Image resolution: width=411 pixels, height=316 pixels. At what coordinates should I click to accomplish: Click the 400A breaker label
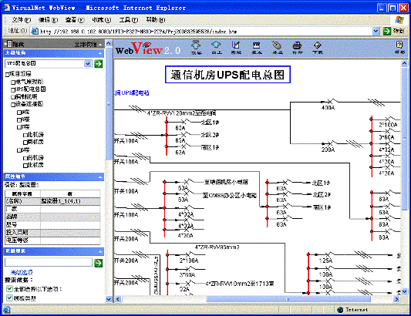328,108
